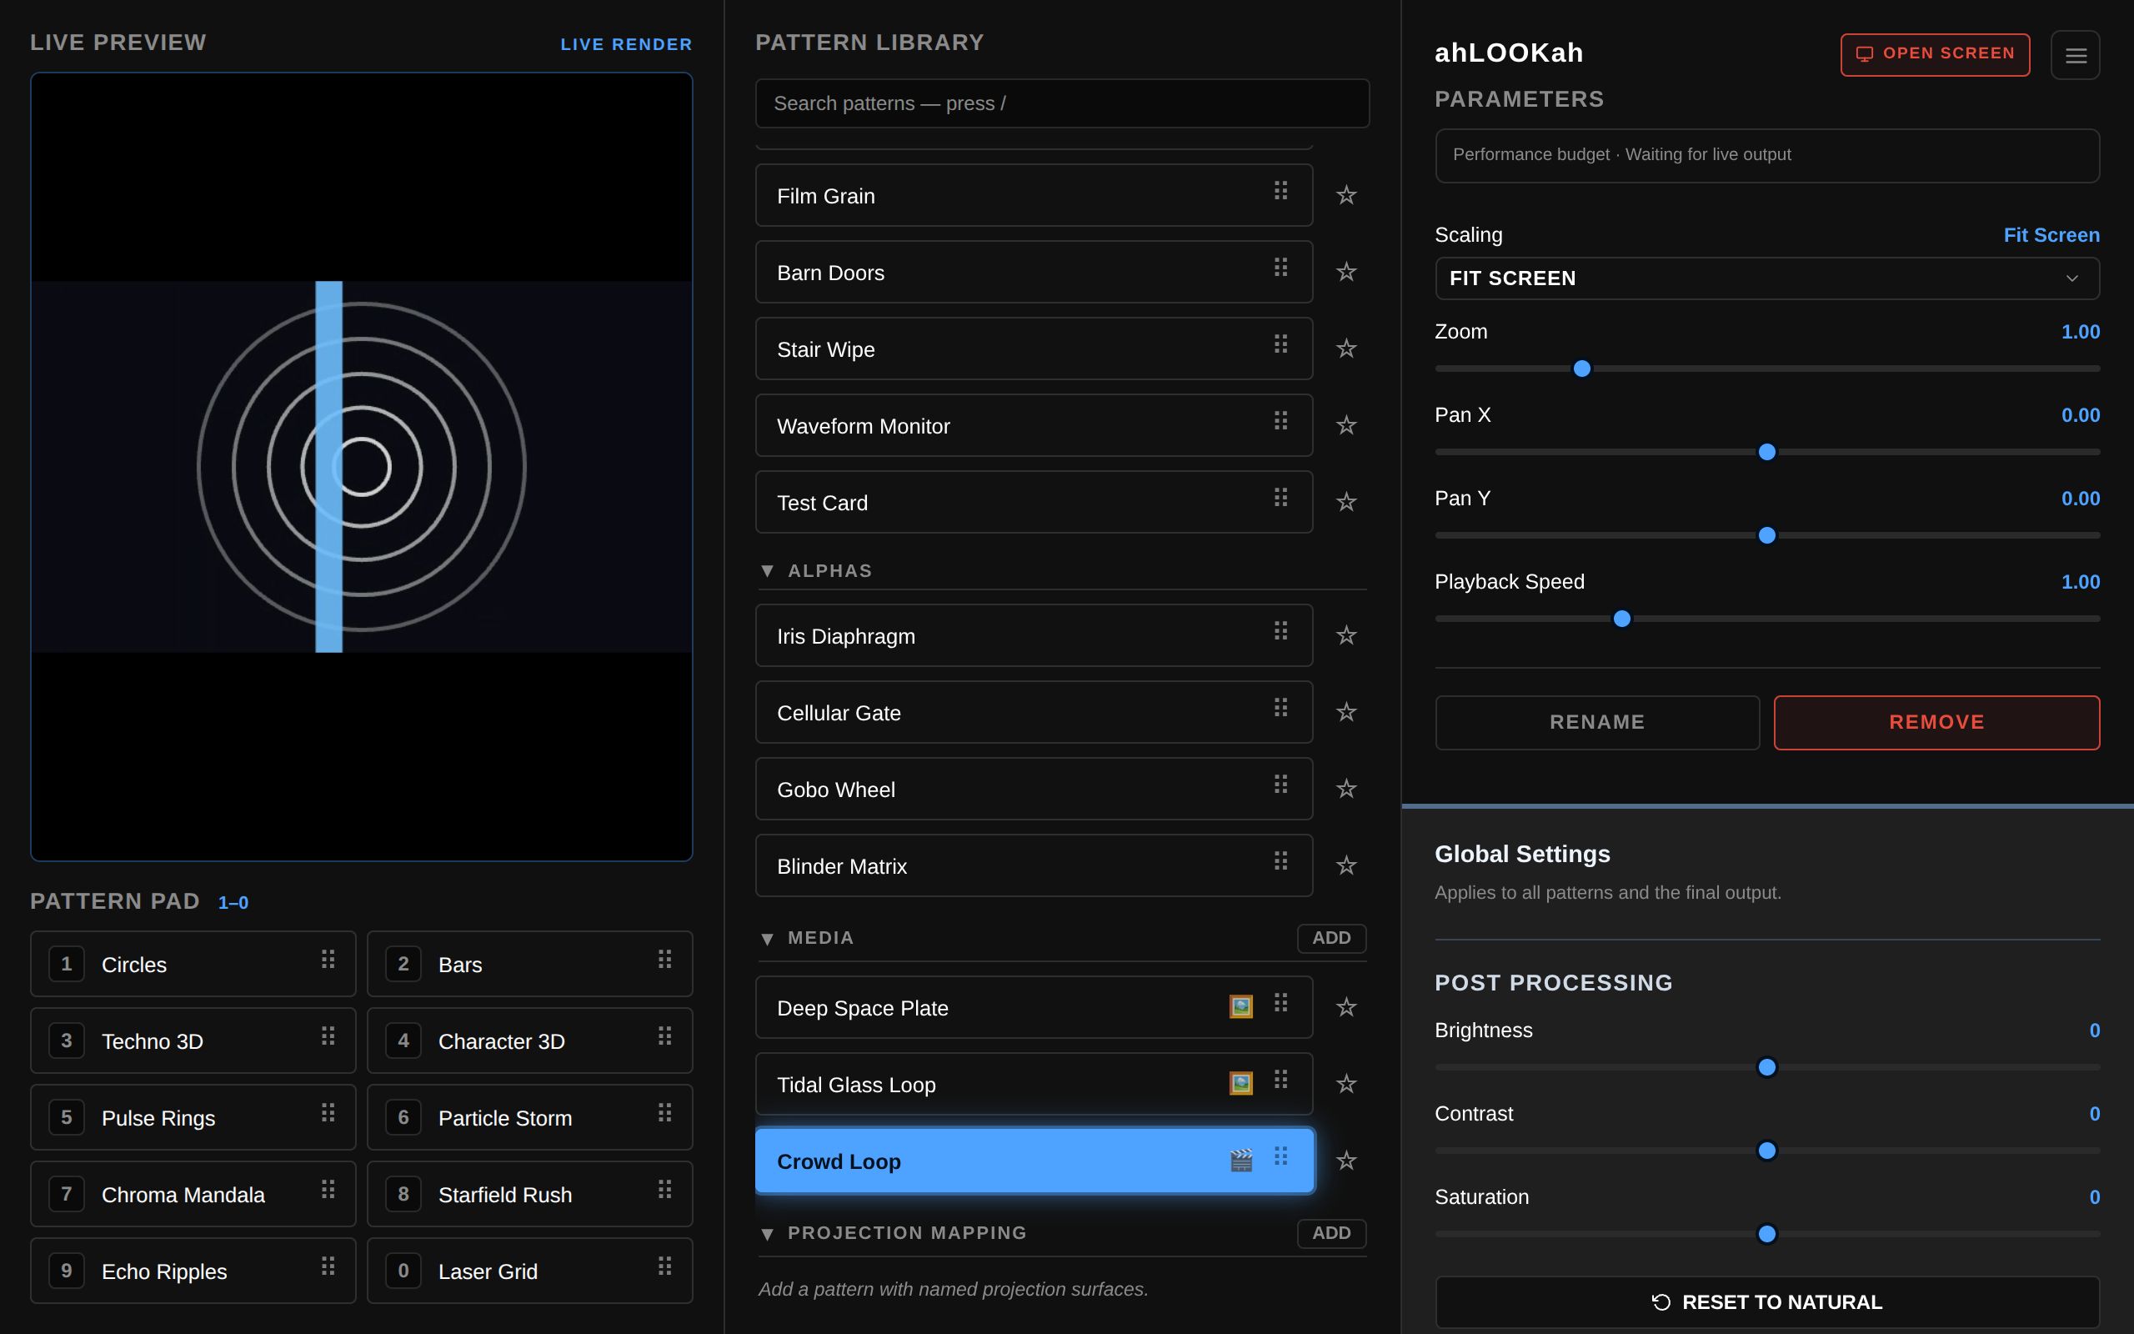
Task: Add a new media item
Action: [1330, 939]
